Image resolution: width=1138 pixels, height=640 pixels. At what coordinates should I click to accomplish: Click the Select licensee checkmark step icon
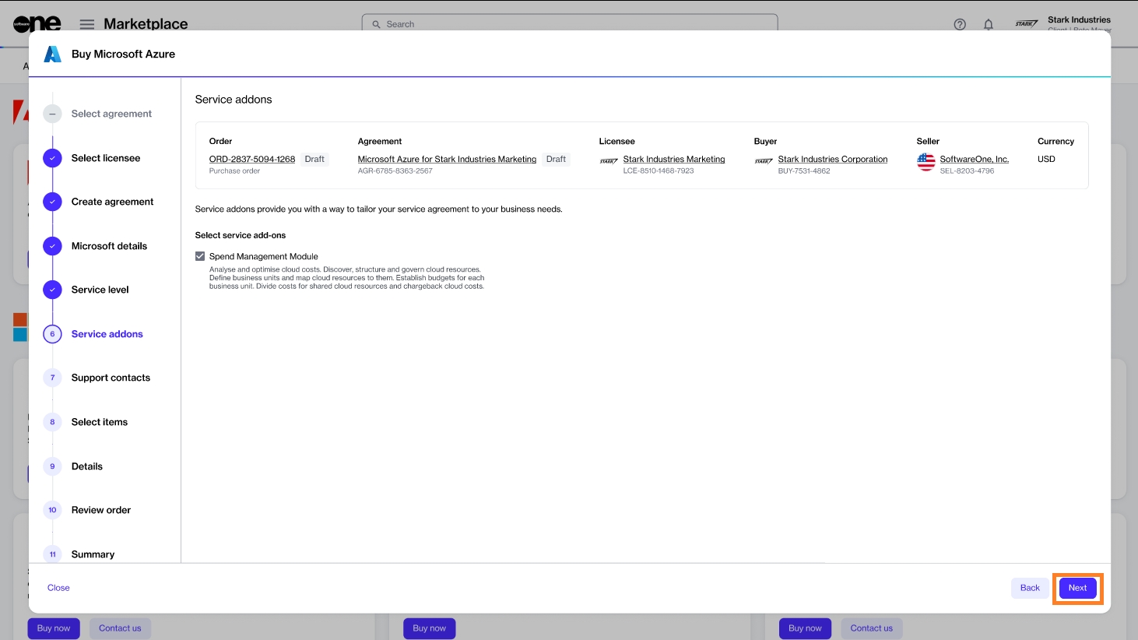tap(52, 158)
